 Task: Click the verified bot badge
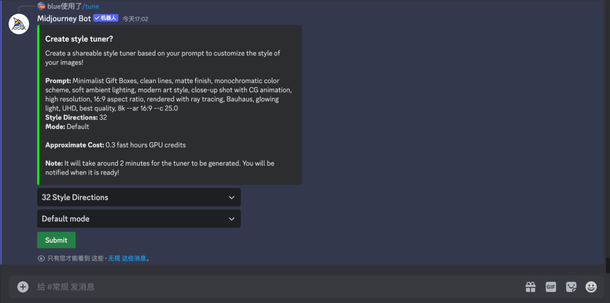[x=106, y=18]
